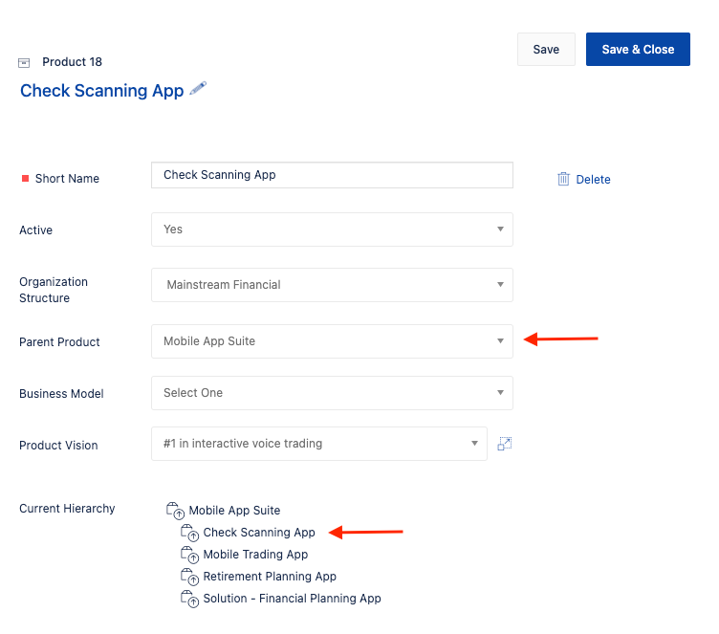Image resolution: width=719 pixels, height=634 pixels.
Task: Click the icon beside Solution - Financial Planning App
Action: click(189, 599)
